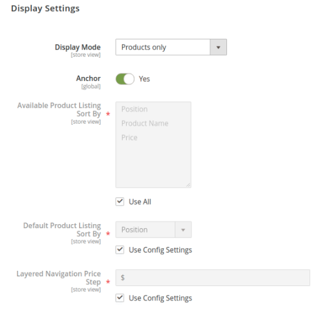The width and height of the screenshot is (315, 309).
Task: Click the Default Product Listing Sort By label
Action: [x=62, y=230]
